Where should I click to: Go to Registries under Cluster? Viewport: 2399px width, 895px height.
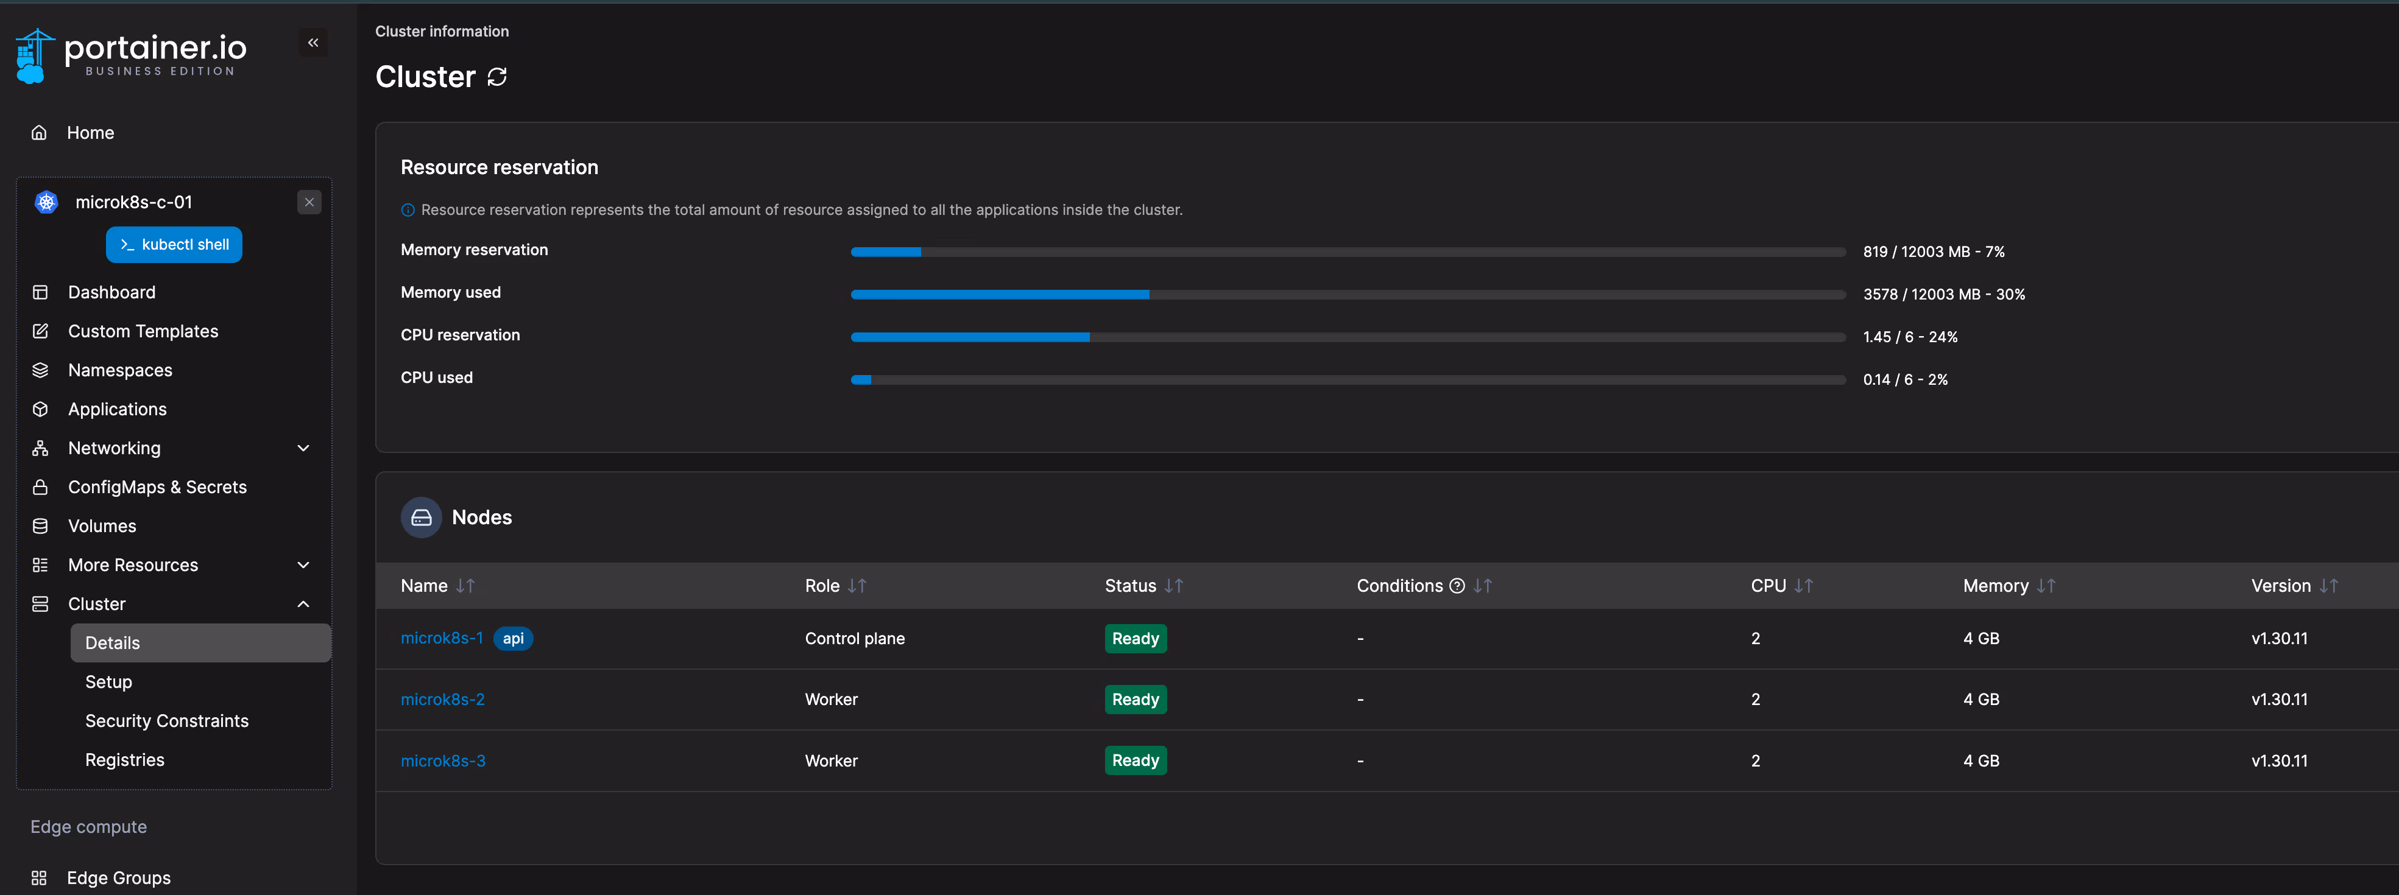tap(125, 760)
